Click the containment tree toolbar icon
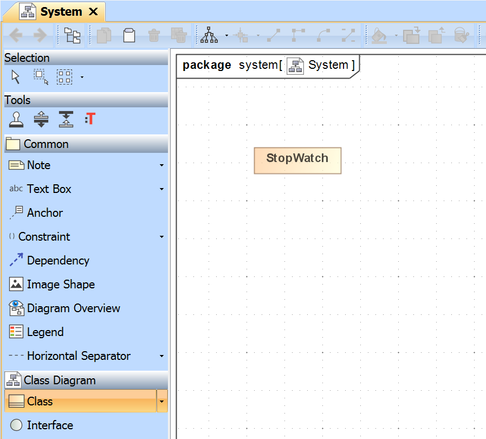Screen dimensions: 486x439 (72, 35)
